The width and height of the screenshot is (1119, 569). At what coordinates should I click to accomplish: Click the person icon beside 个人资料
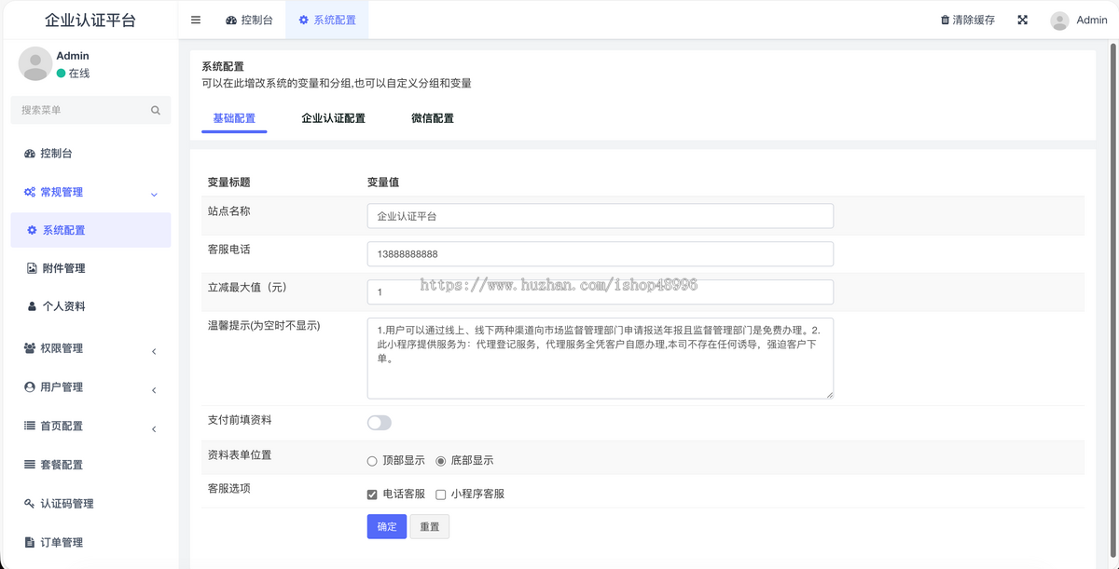32,306
